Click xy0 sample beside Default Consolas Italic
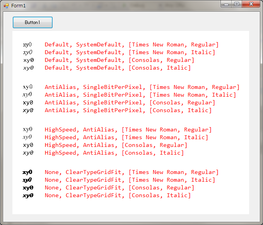This screenshot has width=263, height=225. tap(28, 68)
